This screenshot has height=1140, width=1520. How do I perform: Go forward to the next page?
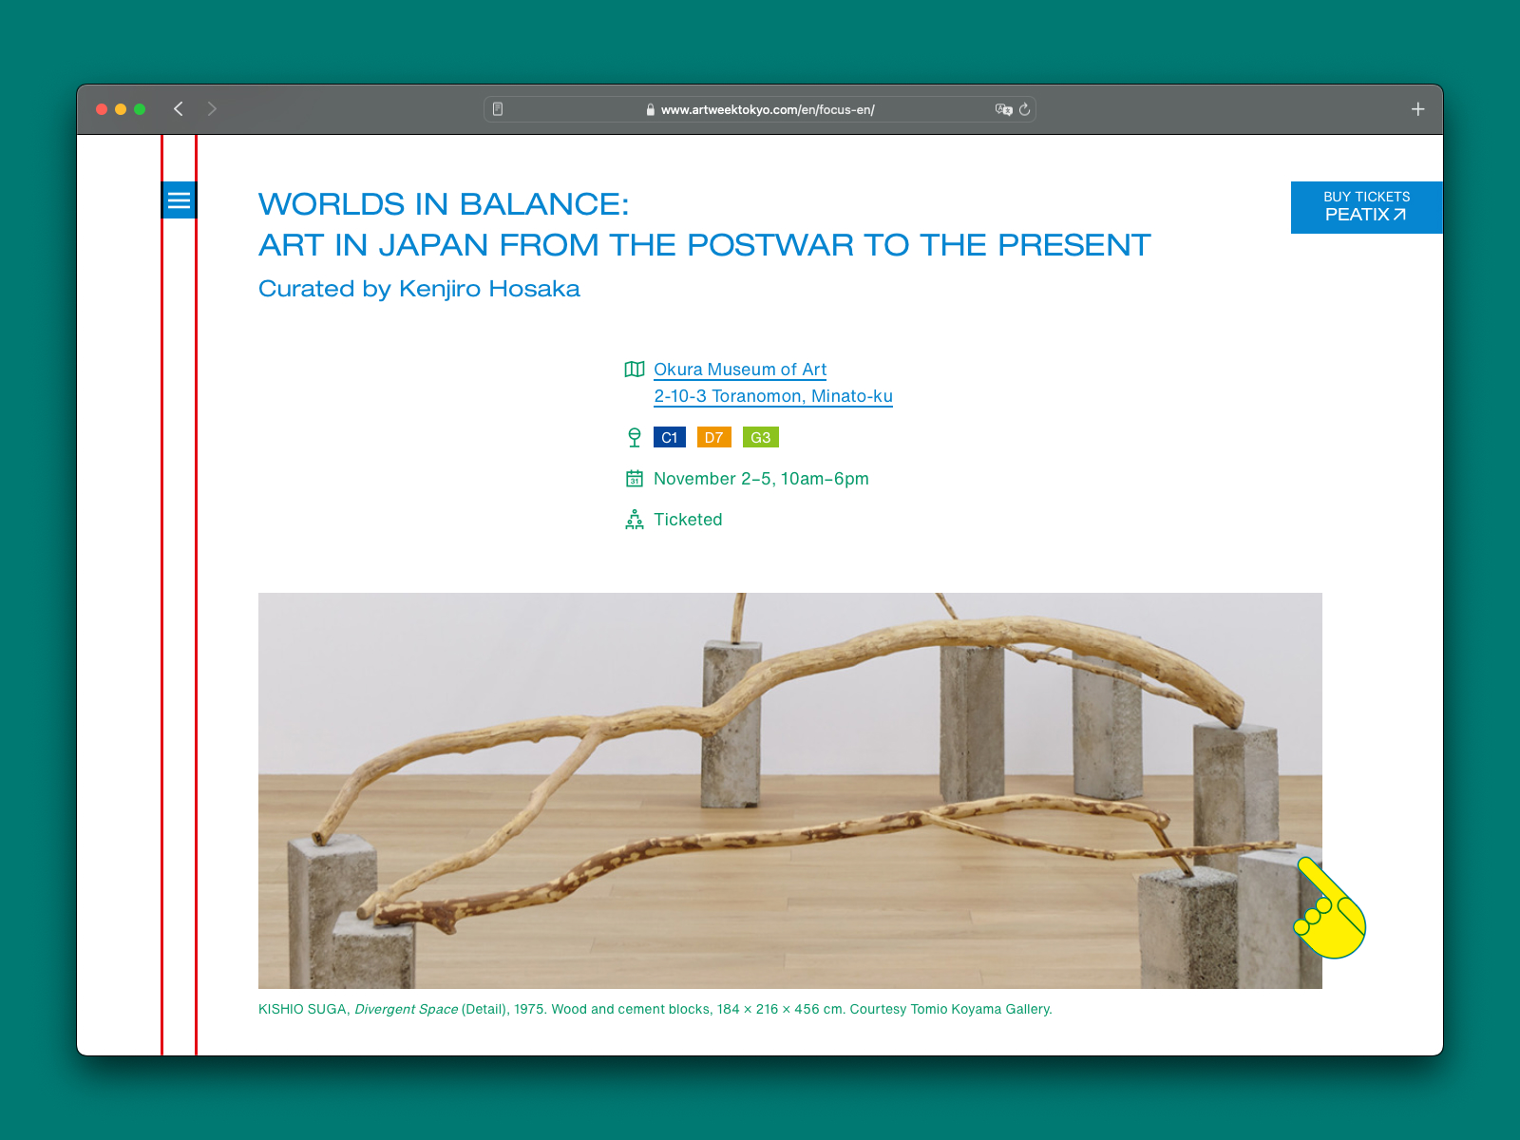pyautogui.click(x=212, y=109)
